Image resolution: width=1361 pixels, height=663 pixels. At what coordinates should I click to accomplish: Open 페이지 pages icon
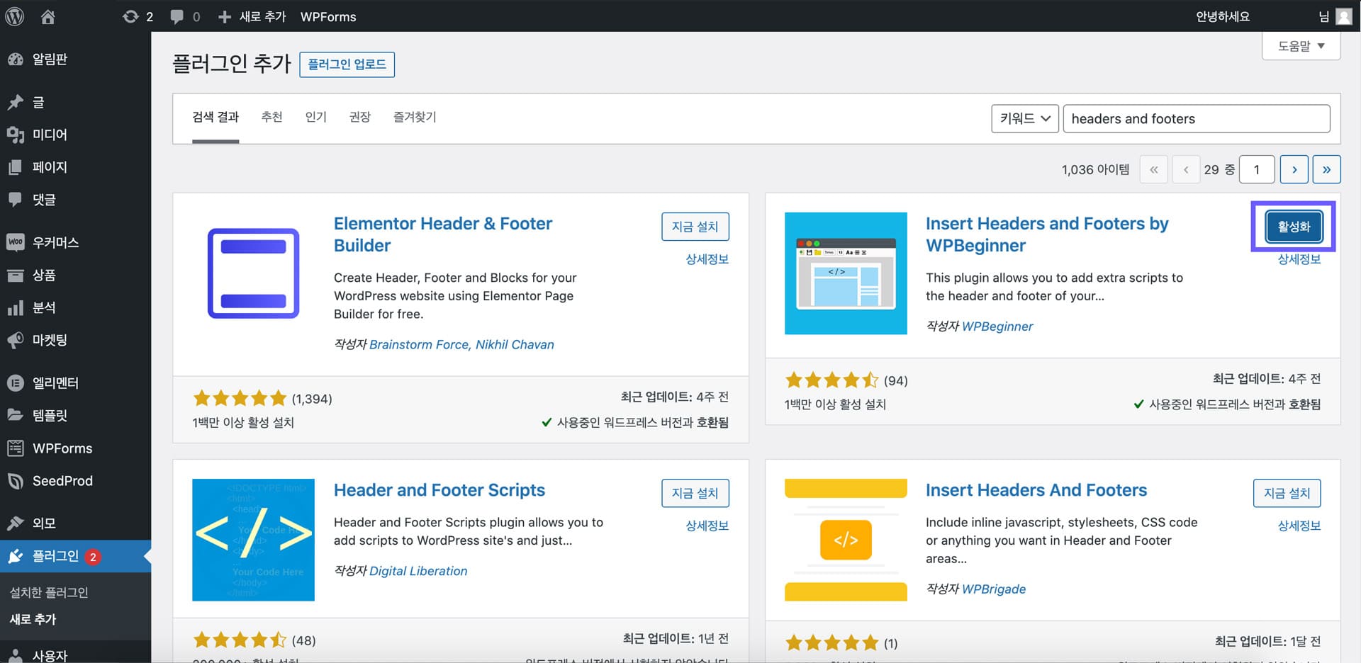click(16, 167)
